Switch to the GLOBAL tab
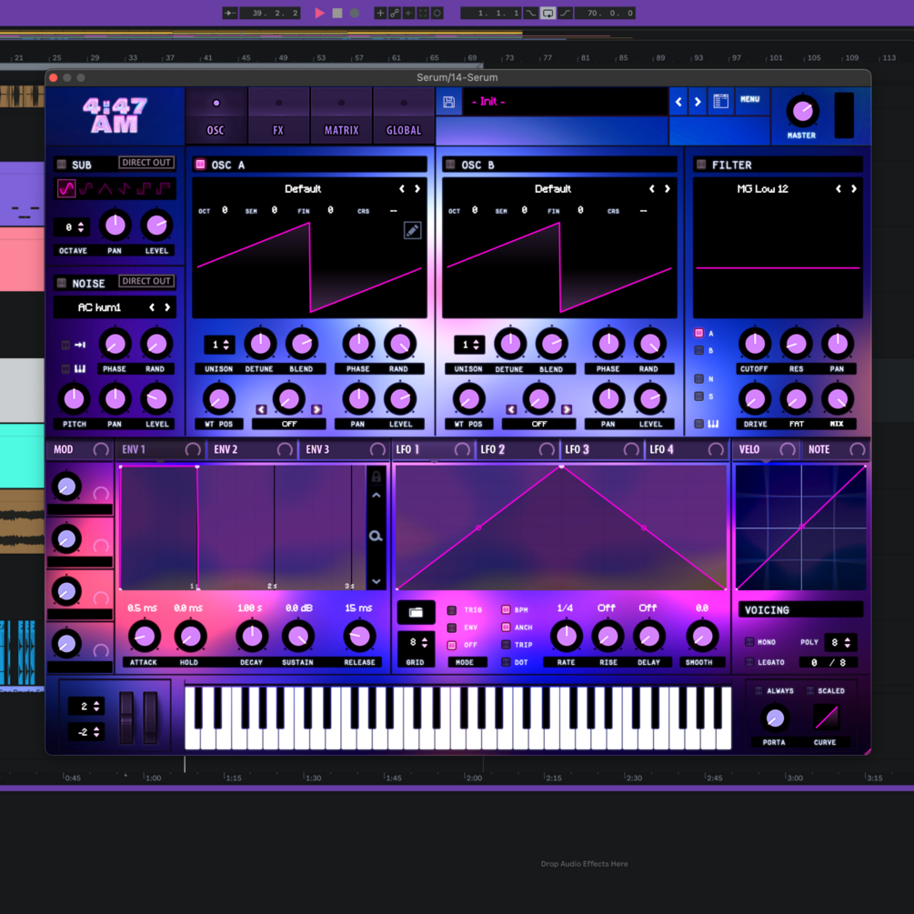 [x=404, y=116]
